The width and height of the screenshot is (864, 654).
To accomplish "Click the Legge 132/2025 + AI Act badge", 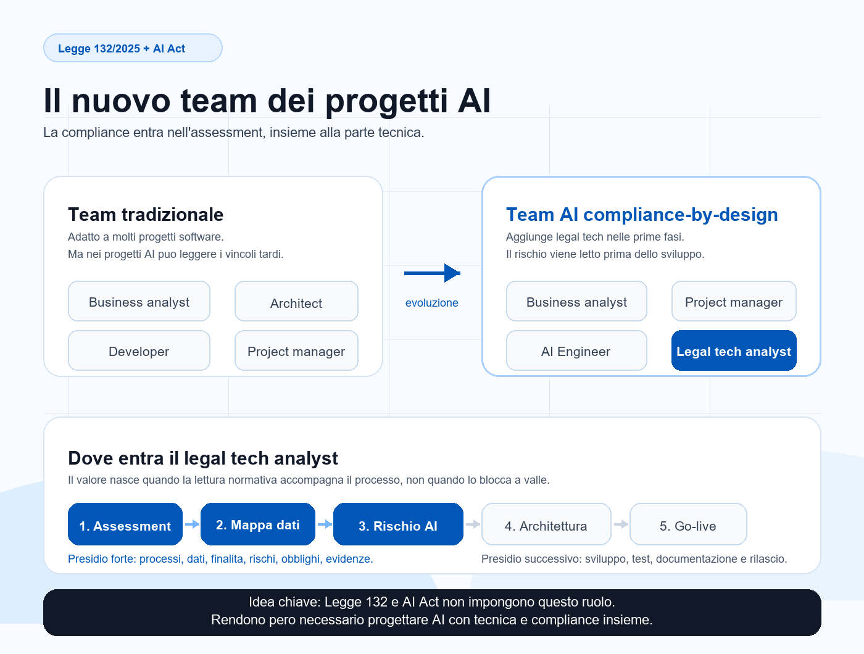I will click(133, 48).
